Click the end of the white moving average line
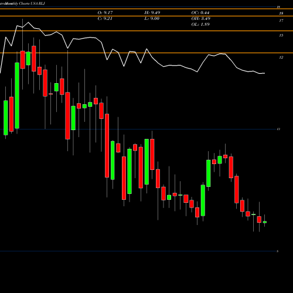The image size is (293, 293). 264,73
